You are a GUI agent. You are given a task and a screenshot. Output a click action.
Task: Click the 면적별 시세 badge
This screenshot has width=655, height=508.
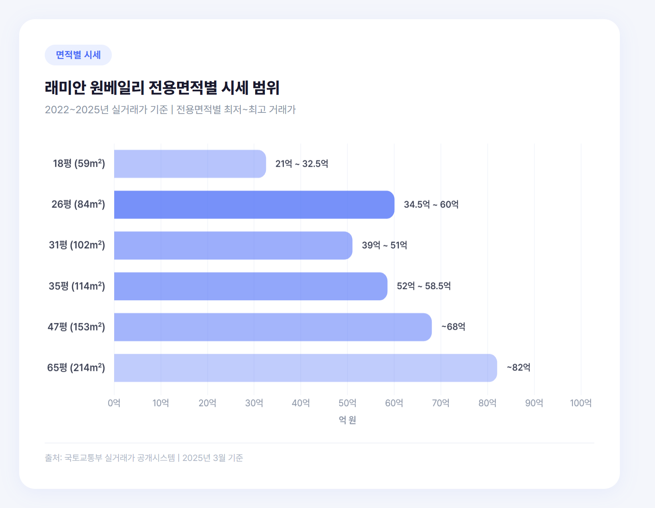tap(78, 55)
